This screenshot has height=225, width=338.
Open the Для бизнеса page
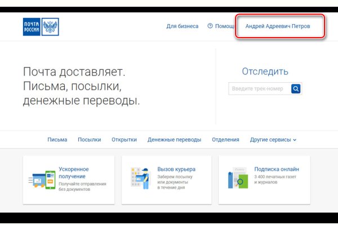182,26
